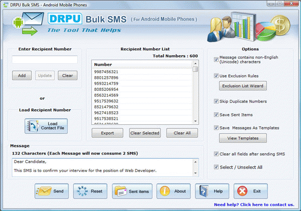Click the envelope icon on Send button
This screenshot has height=211, width=301.
tap(44, 191)
